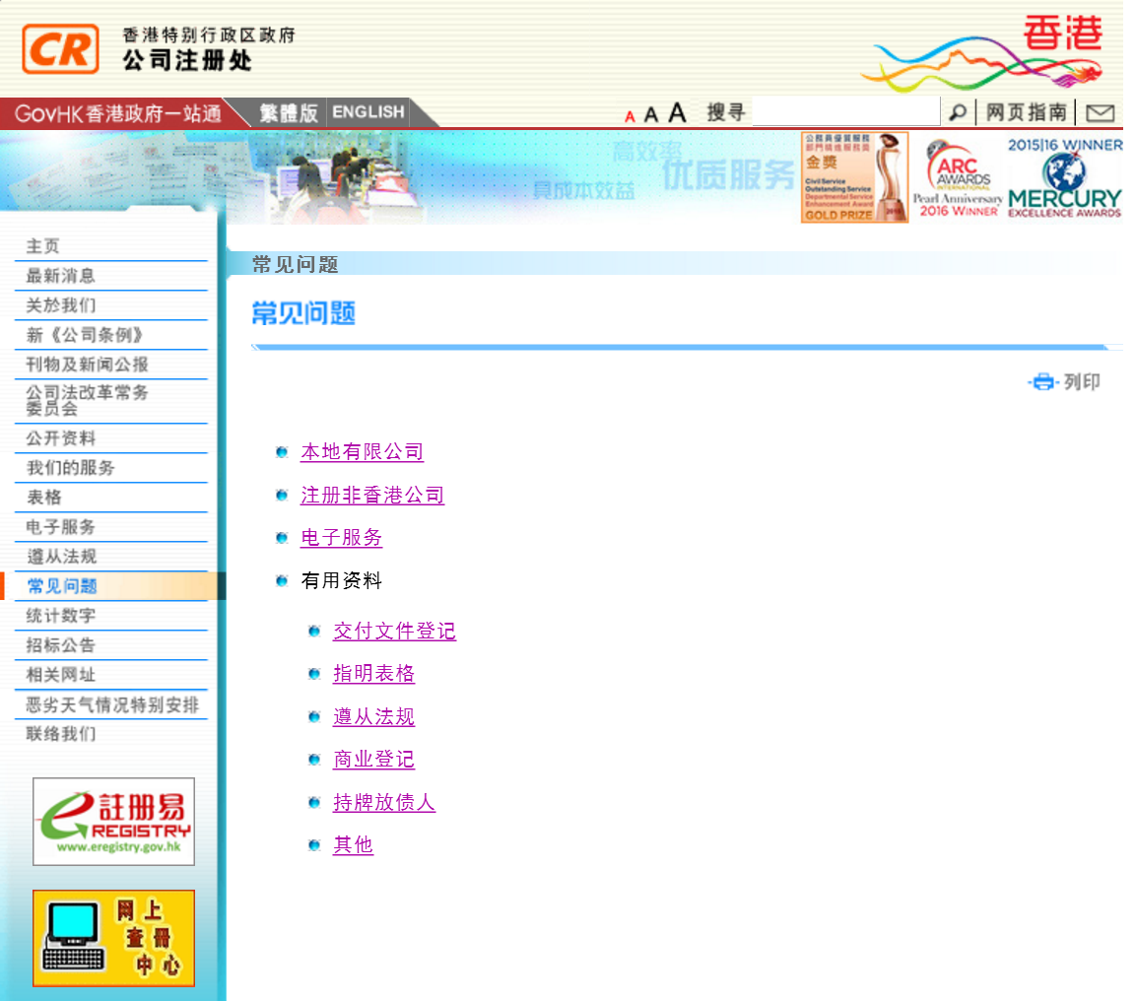
Task: Select the small red A font size
Action: (x=629, y=113)
